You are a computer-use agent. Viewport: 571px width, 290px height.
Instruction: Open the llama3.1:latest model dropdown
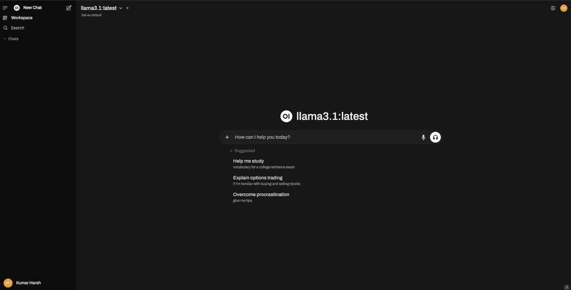pos(101,8)
